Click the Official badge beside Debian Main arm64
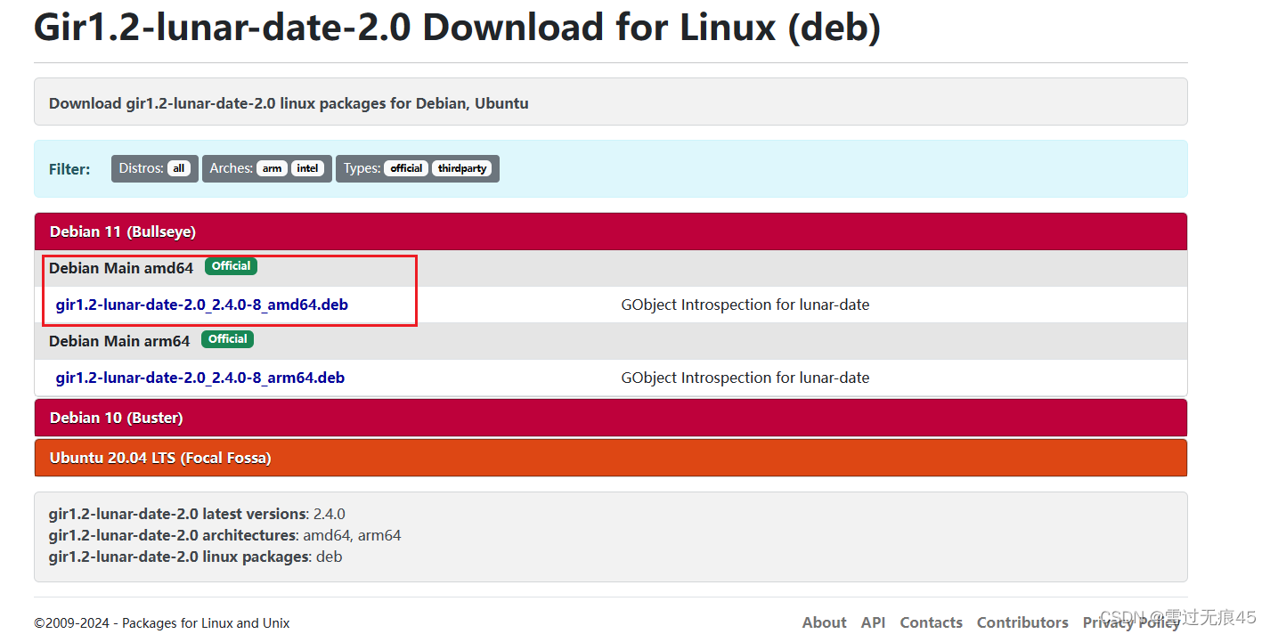The width and height of the screenshot is (1270, 634). [227, 339]
